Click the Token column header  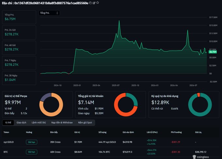6,132
